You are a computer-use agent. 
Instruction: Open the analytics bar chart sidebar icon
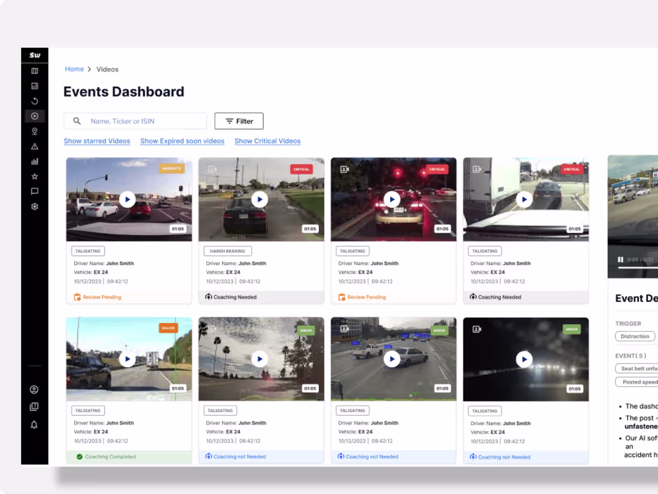[35, 161]
